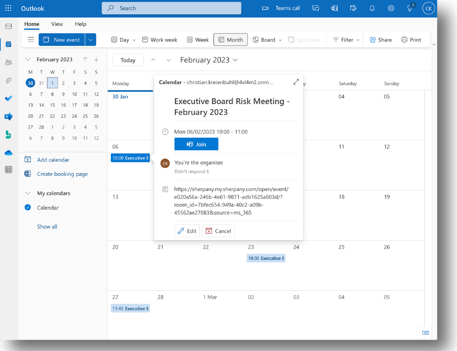
Task: Open the To Do app icon
Action: pyautogui.click(x=8, y=98)
